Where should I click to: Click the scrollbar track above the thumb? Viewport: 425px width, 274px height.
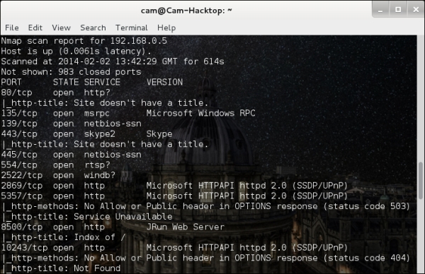[421, 99]
